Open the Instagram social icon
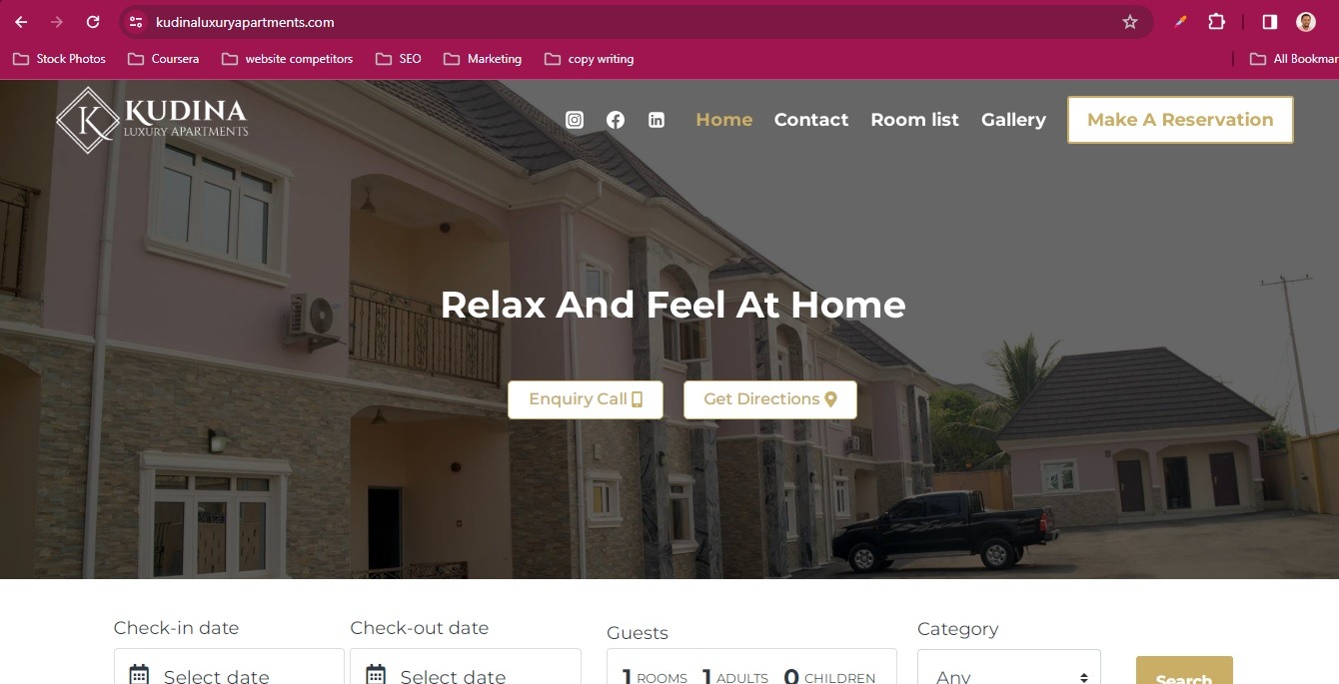The width and height of the screenshot is (1339, 684). (x=575, y=120)
